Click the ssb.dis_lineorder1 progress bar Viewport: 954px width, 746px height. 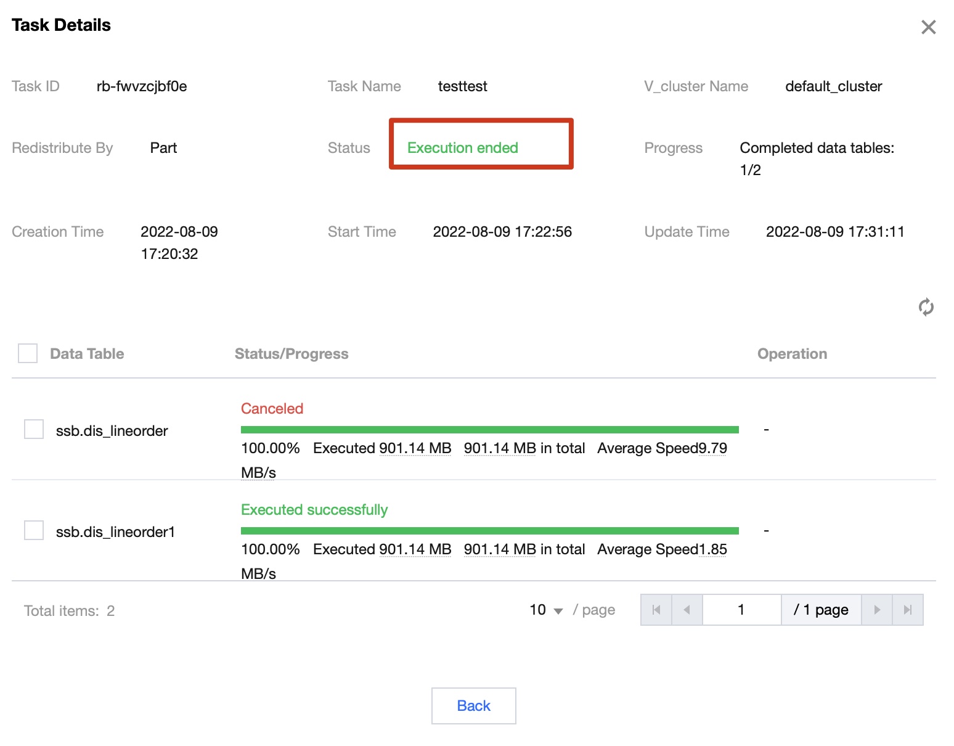coord(489,531)
